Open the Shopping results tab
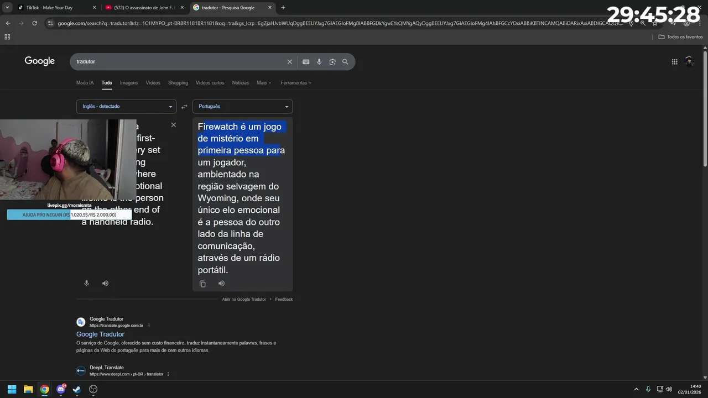The width and height of the screenshot is (708, 398). click(x=178, y=83)
